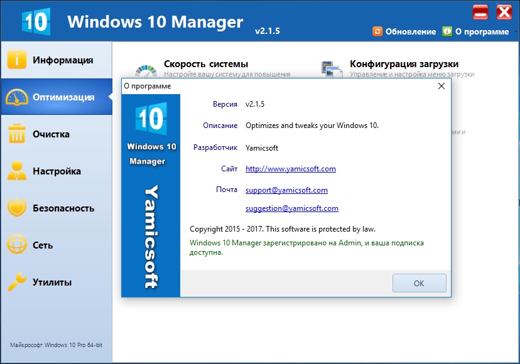
Task: Click the orange Обновление update icon
Action: pyautogui.click(x=377, y=31)
